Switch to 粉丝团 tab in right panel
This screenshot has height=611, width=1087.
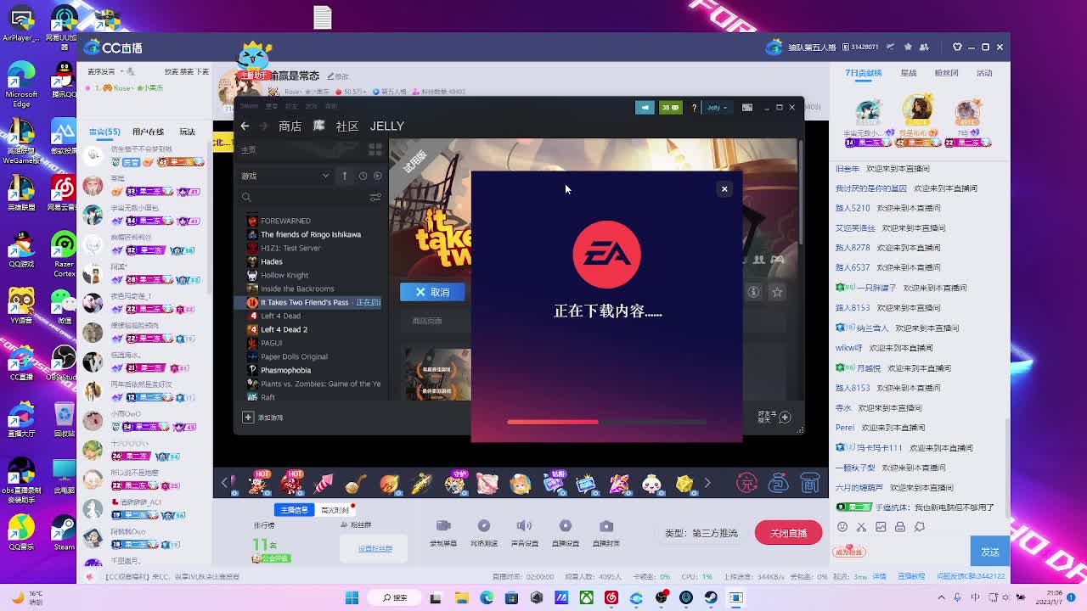tap(946, 73)
